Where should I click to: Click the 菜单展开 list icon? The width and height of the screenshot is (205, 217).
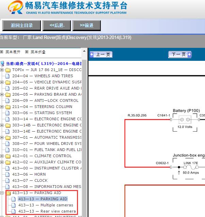point(1,52)
